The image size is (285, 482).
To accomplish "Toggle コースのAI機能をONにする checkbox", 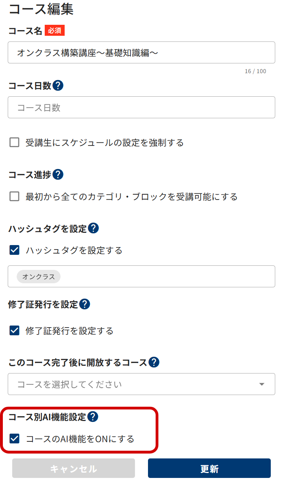I will pos(15,439).
